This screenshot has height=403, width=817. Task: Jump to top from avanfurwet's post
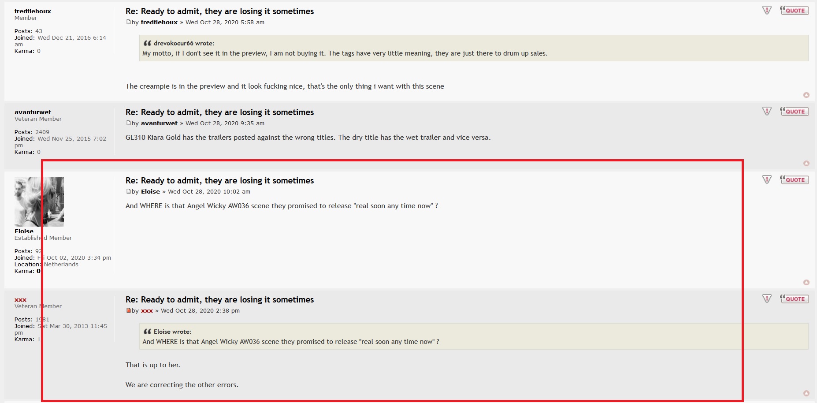click(x=806, y=164)
